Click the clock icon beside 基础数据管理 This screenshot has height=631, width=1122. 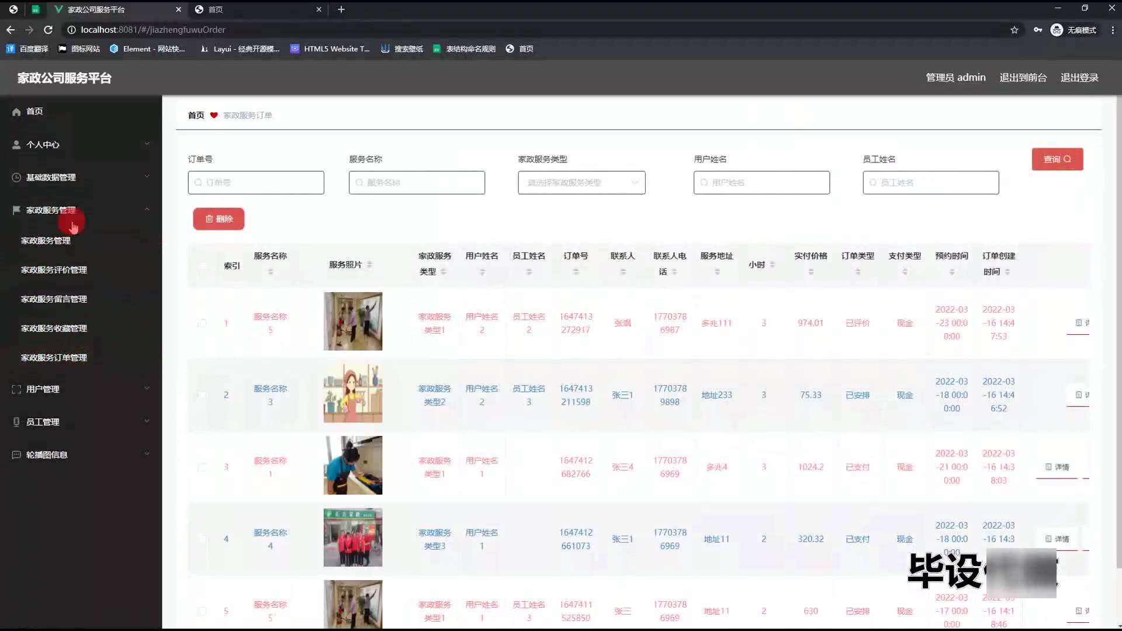(x=16, y=178)
